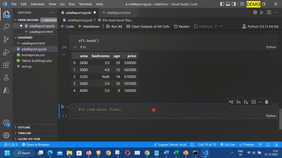Open editor More Actions ellipsis at top right

click(276, 13)
